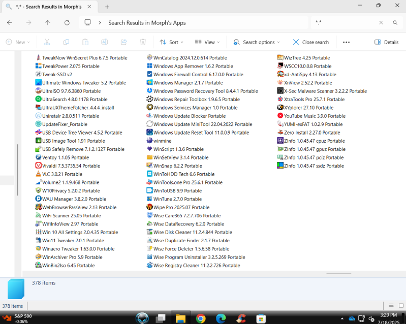The width and height of the screenshot is (406, 324).
Task: Open the View dropdown
Action: 207,42
